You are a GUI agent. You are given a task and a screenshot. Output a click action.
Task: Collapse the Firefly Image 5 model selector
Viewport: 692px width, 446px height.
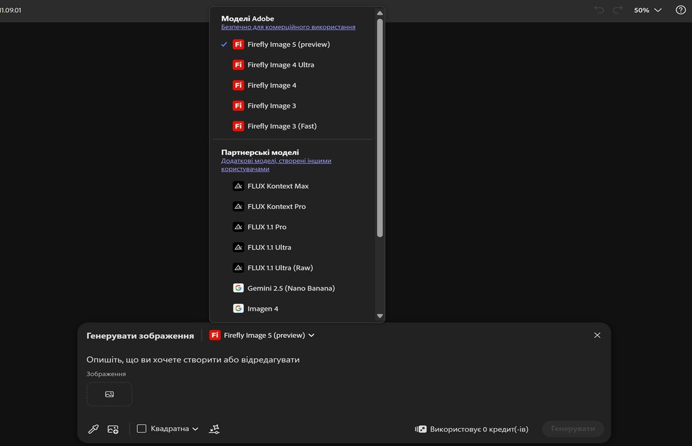(x=262, y=336)
